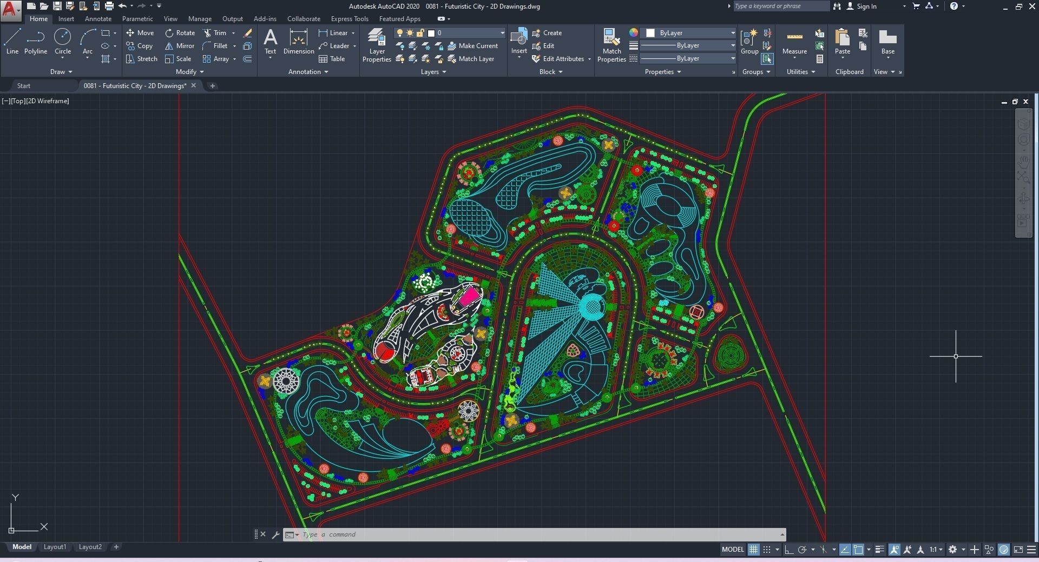Expand the Draw panel
The image size is (1039, 562).
click(x=61, y=72)
